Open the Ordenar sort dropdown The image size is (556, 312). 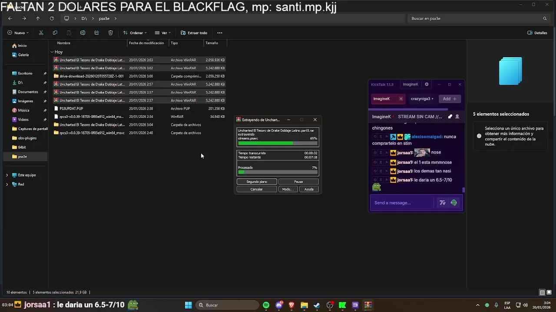(135, 33)
